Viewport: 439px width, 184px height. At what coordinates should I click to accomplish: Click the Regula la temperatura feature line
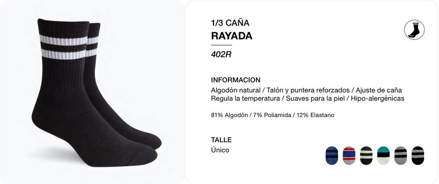coord(307,99)
